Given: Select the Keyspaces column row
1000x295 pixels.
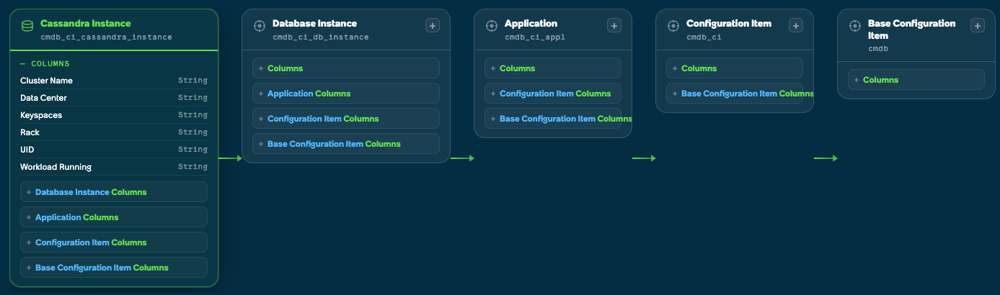Looking at the screenshot, I should click(114, 115).
